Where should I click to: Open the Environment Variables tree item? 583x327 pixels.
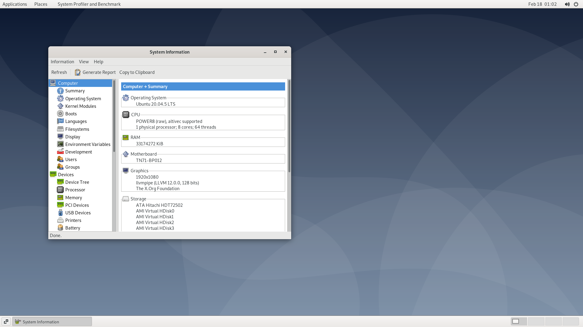87,144
